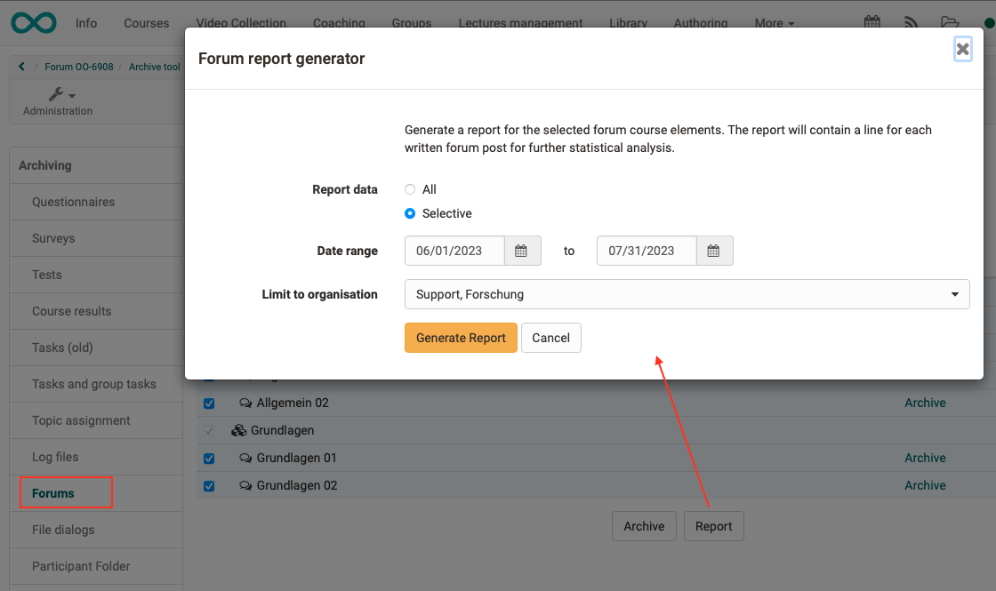Screen dimensions: 996x591
Task: Uncheck the Grundlagen 01 checkbox
Action: 208,458
